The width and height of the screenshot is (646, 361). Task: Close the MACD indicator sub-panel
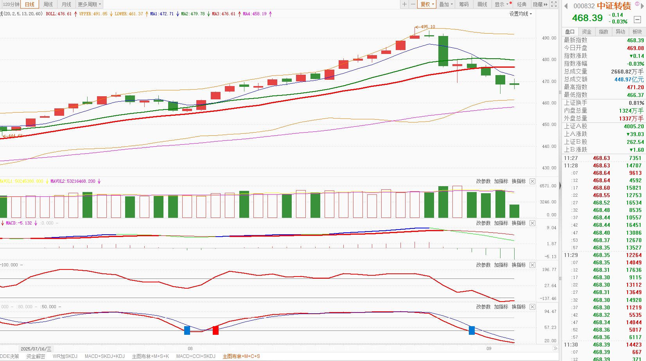pyautogui.click(x=532, y=223)
